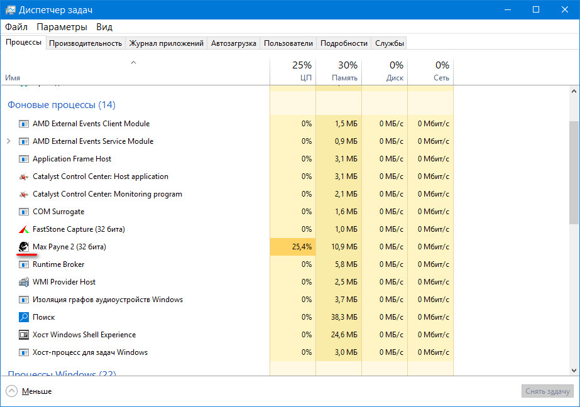Collapse details with the Меньше arrow button

13,391
